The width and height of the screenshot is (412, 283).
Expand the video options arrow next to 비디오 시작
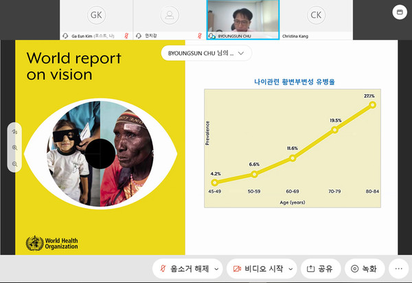[x=290, y=269]
